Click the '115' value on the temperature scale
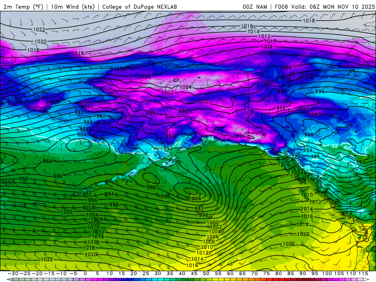This screenshot has height=282, width=376. [x=363, y=274]
